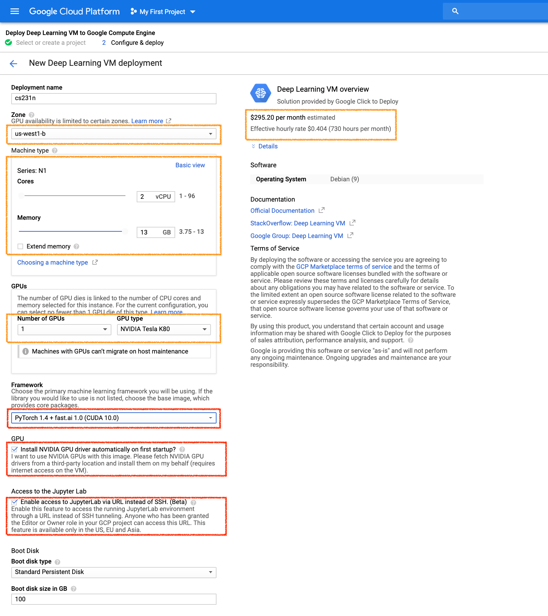Click external link icon beside Choosing a machine type
The width and height of the screenshot is (548, 616).
point(95,262)
